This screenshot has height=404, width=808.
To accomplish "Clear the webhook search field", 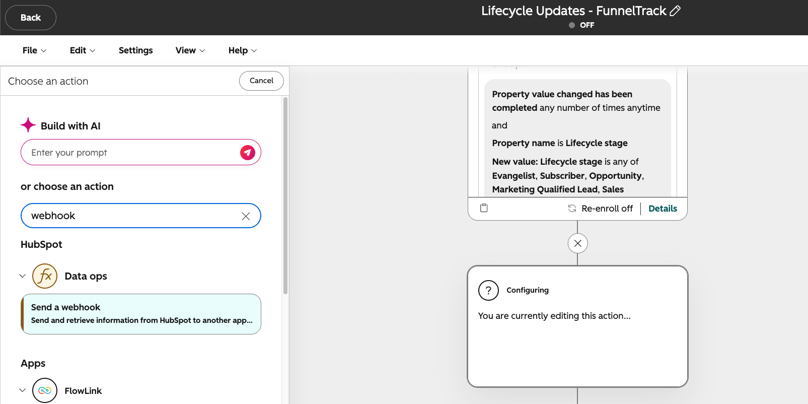I will (x=246, y=216).
